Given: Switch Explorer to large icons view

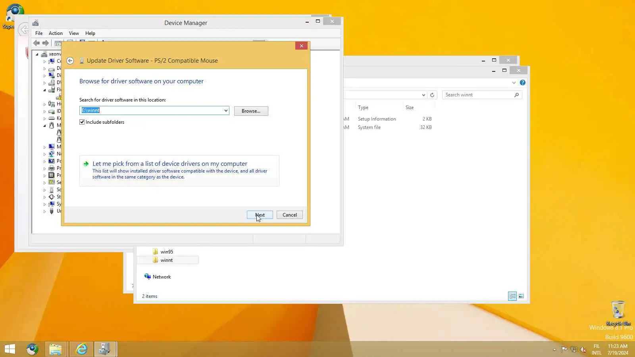Looking at the screenshot, I should (521, 296).
